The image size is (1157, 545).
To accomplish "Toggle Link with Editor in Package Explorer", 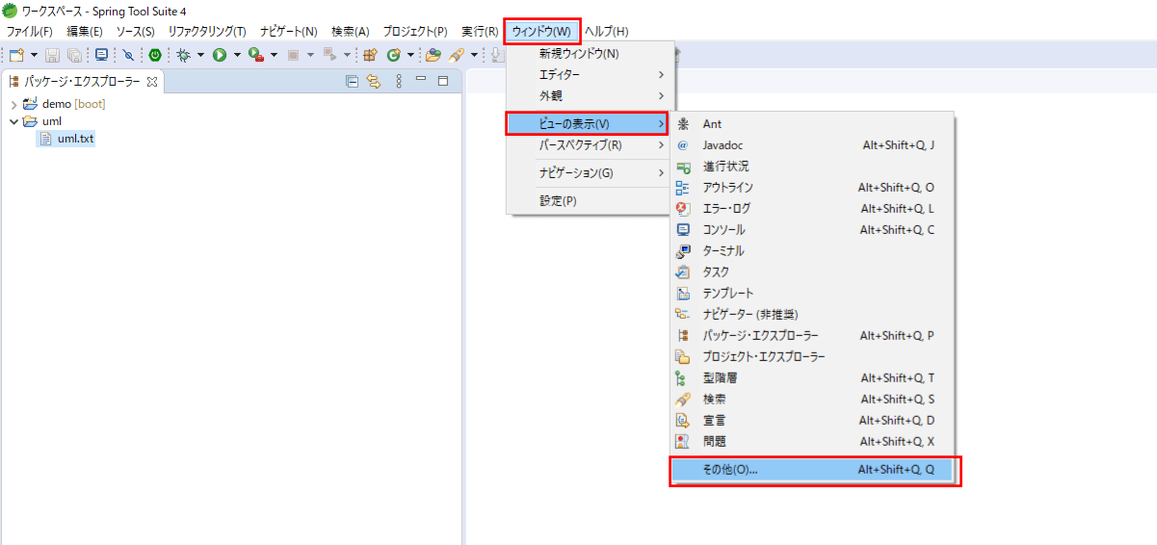I will (x=374, y=82).
